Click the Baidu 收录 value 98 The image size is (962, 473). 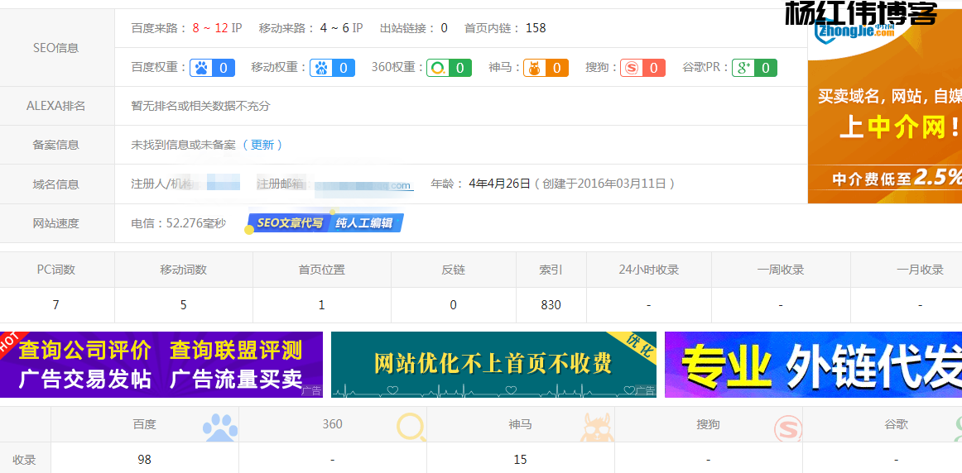(144, 459)
